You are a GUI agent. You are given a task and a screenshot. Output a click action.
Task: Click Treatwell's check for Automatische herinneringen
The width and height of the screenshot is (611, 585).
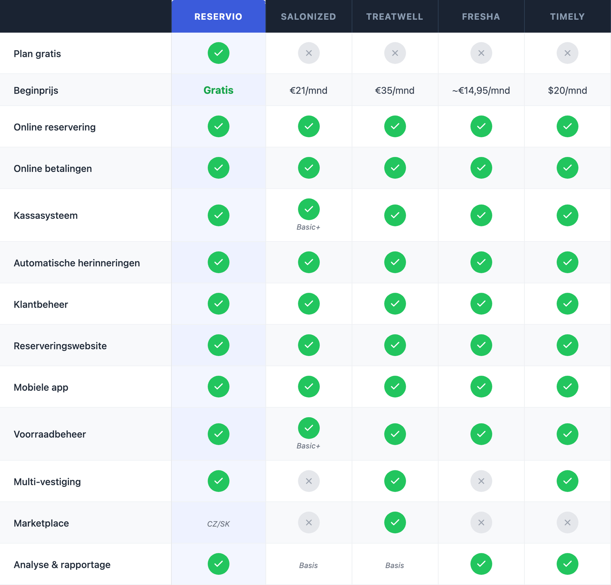point(395,262)
